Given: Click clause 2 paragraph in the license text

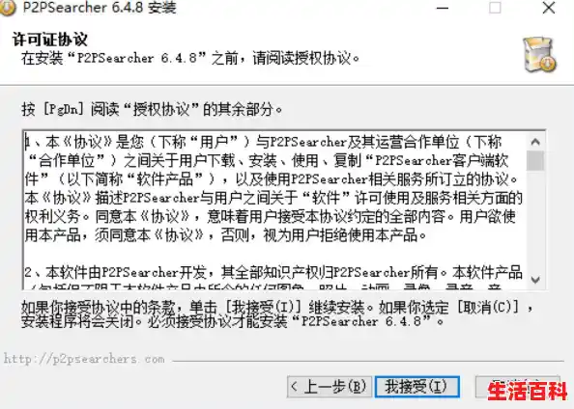Looking at the screenshot, I should 273,272.
